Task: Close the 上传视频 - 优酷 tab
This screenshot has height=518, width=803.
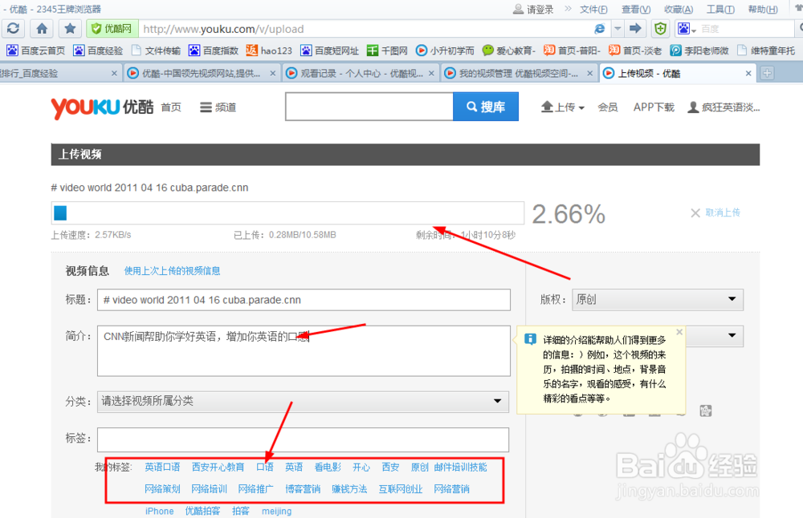Action: (748, 73)
